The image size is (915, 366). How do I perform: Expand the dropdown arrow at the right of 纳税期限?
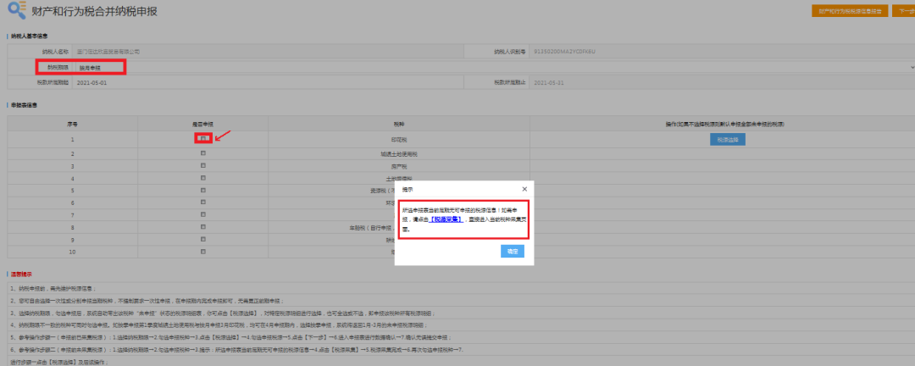tap(912, 66)
